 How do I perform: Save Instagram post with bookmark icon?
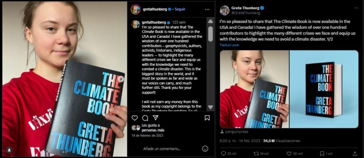tap(207, 118)
